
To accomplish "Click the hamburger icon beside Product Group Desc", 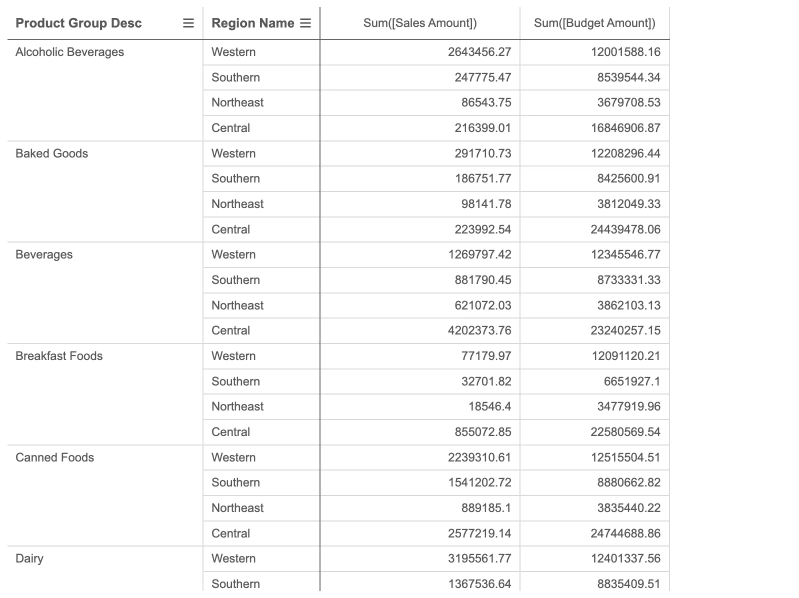I will tap(187, 23).
